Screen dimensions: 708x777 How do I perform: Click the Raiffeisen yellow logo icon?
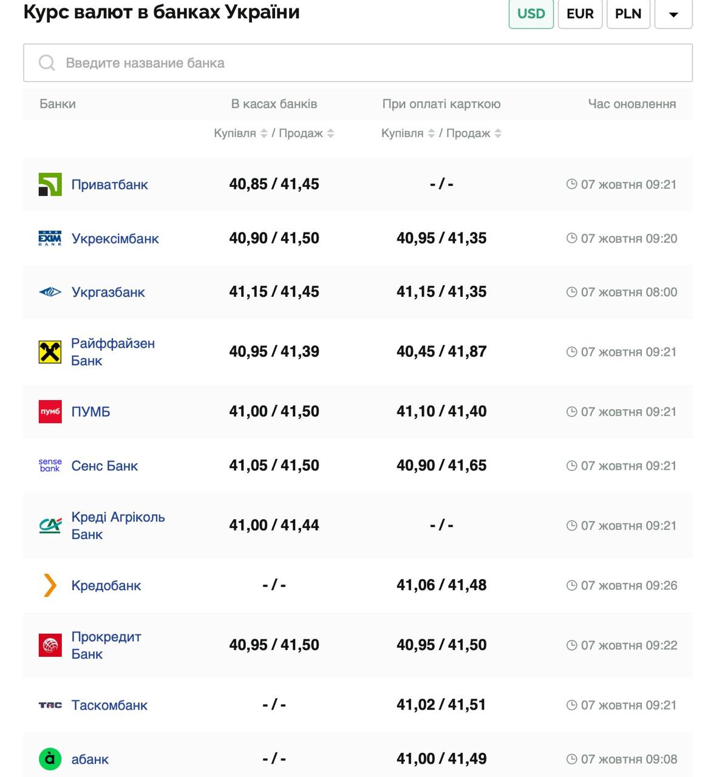[50, 352]
